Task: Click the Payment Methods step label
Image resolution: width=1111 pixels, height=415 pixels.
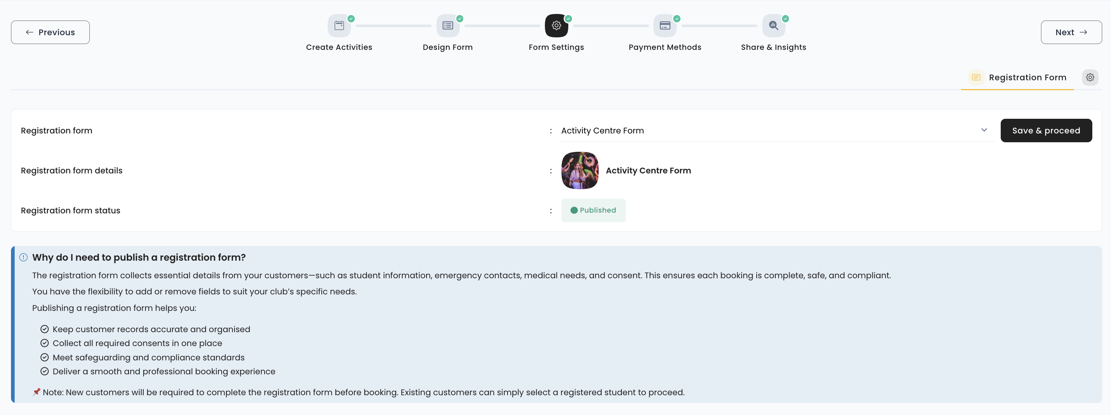Action: click(x=665, y=47)
